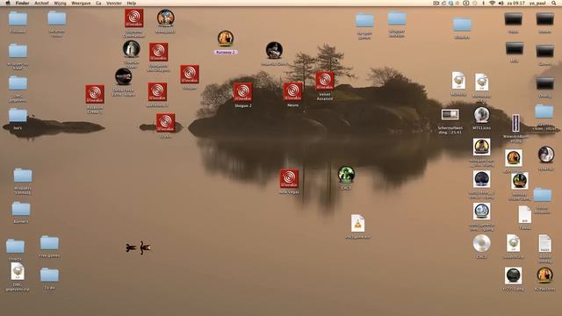Select the VLC cone media file
The height and width of the screenshot is (316, 562).
[x=357, y=223]
